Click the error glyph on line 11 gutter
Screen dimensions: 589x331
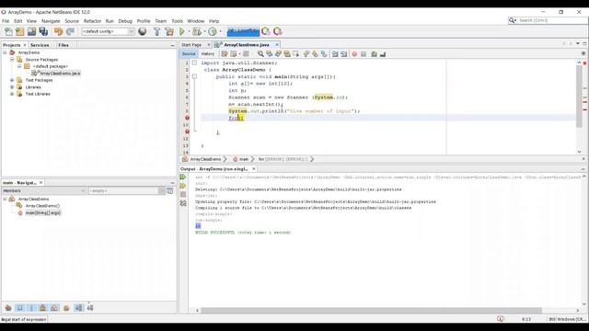point(187,131)
